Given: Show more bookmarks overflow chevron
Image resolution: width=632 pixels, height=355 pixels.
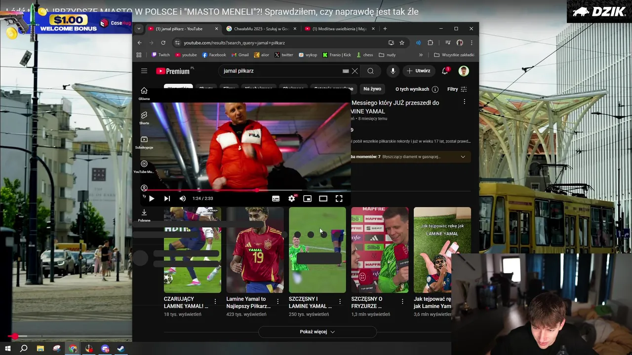Looking at the screenshot, I should coord(421,55).
